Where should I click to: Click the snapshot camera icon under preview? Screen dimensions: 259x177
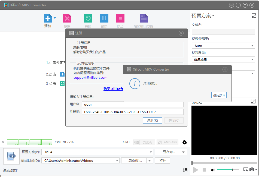coord(252,170)
